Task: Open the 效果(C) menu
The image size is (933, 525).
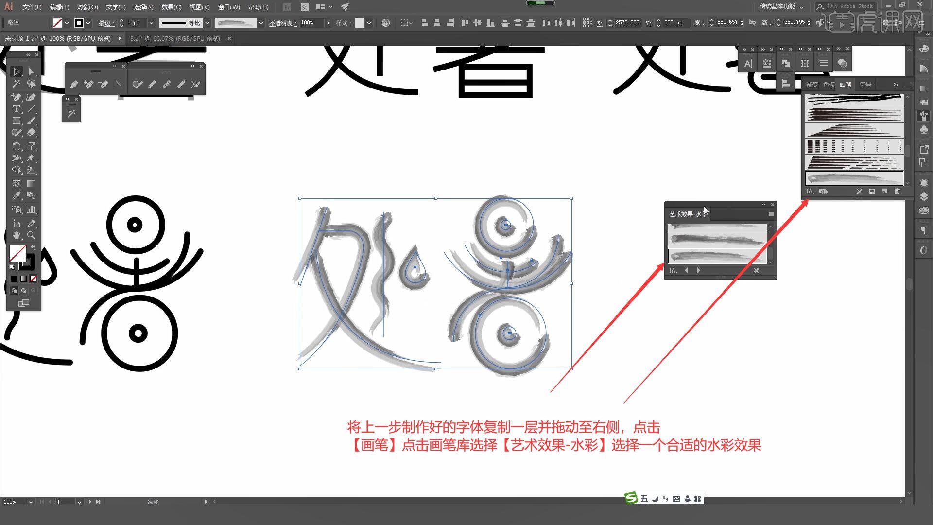Action: click(171, 7)
